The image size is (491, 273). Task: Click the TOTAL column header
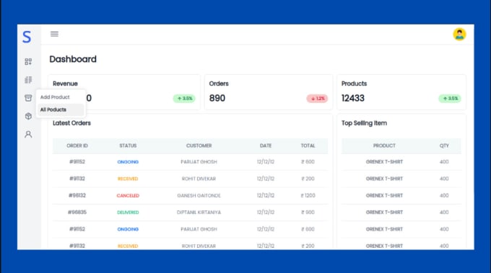[308, 146]
